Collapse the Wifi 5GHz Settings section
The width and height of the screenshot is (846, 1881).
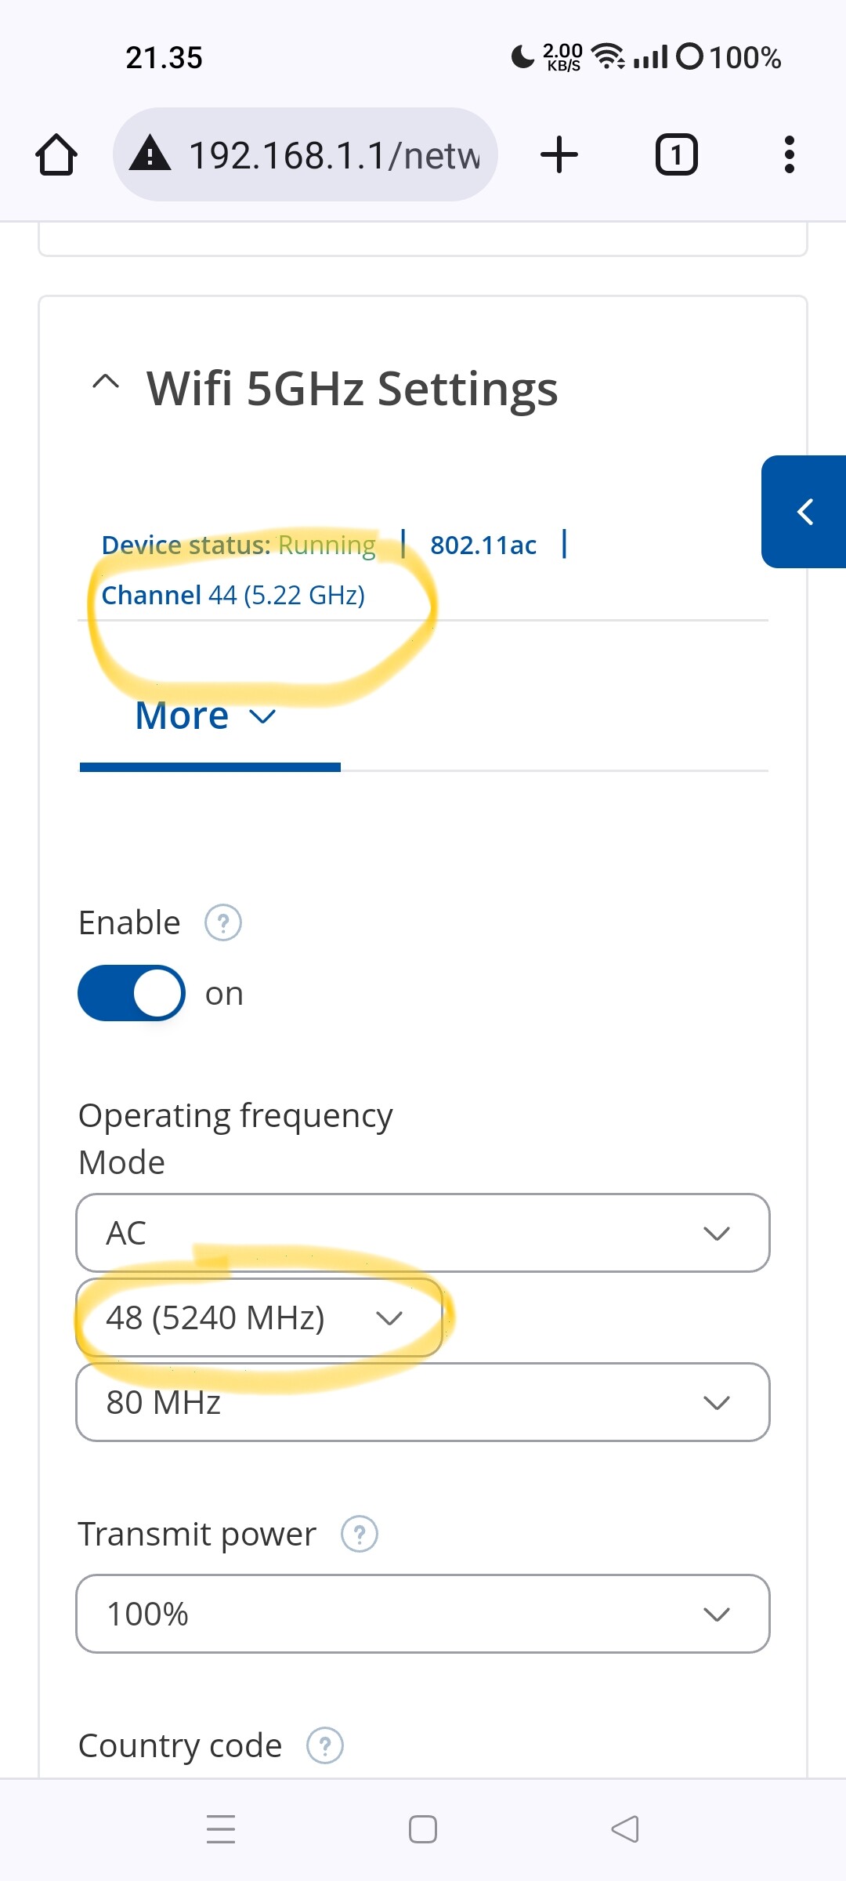point(106,382)
